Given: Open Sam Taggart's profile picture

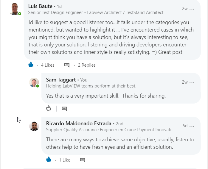Looking at the screenshot, I should 34,82.
